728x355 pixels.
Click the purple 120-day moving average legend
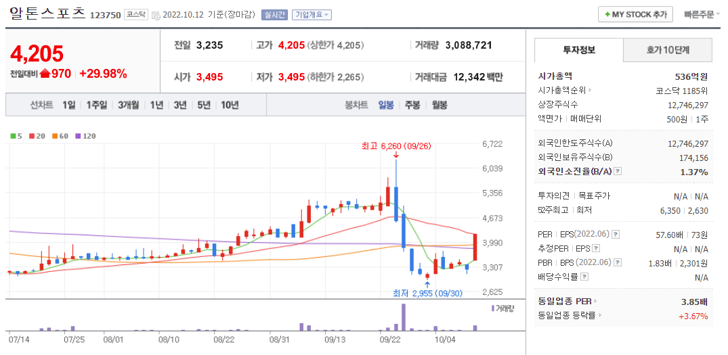(x=85, y=137)
